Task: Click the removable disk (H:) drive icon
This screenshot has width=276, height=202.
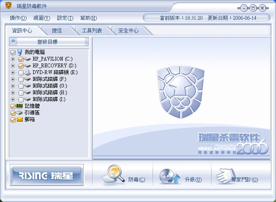Action: click(27, 93)
